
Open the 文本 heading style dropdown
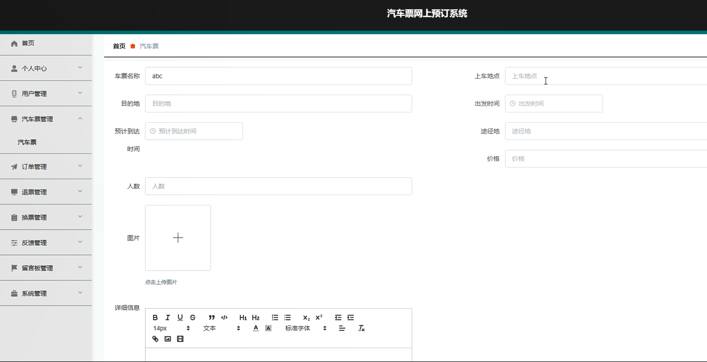(x=222, y=328)
